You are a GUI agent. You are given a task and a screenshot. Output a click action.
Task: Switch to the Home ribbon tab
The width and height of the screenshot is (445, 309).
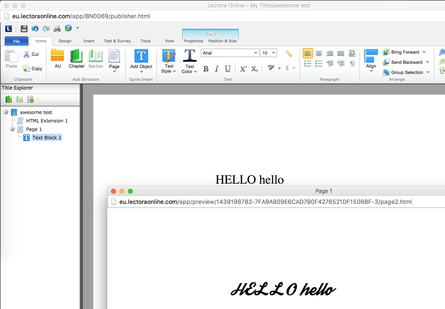[x=41, y=41]
